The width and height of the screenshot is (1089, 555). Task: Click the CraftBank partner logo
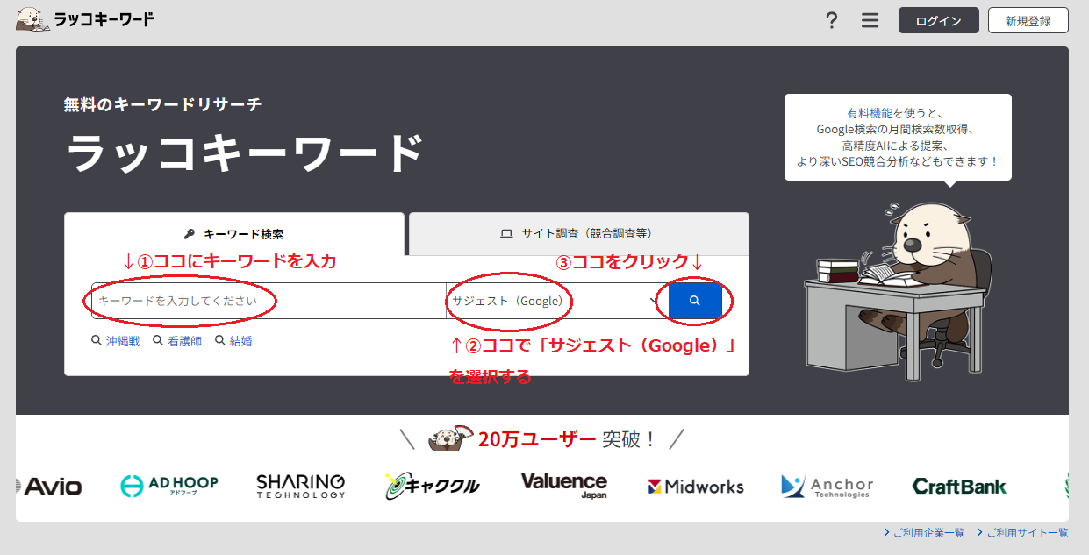point(960,487)
